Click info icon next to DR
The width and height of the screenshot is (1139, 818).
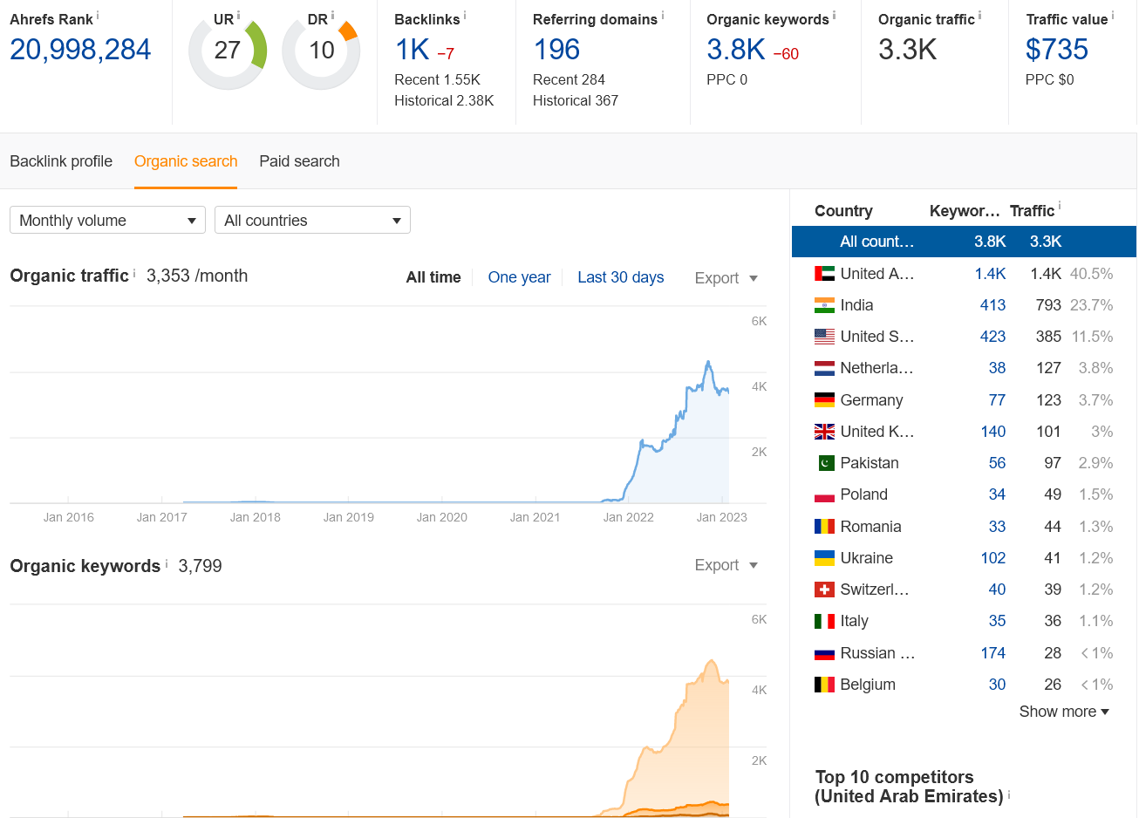click(332, 16)
